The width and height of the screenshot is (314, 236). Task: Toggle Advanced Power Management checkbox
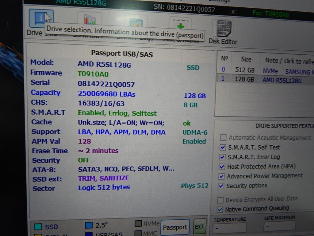tap(221, 176)
